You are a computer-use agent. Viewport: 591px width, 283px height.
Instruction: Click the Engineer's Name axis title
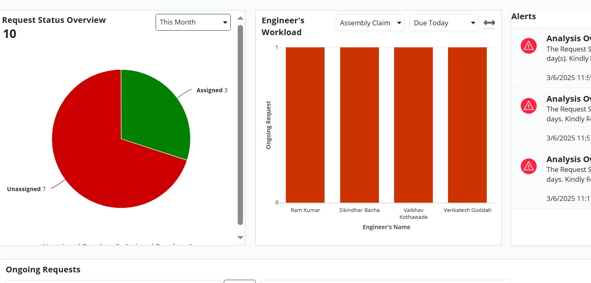(x=386, y=227)
